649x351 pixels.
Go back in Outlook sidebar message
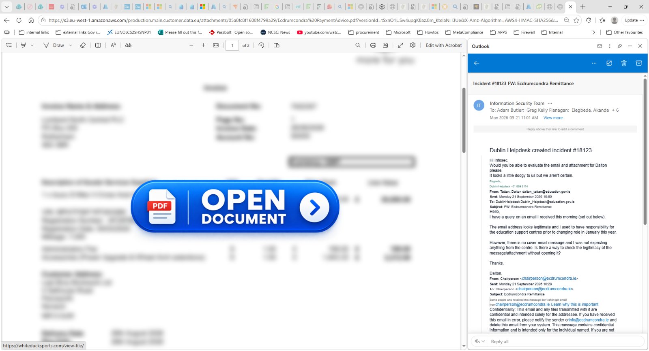pos(477,63)
